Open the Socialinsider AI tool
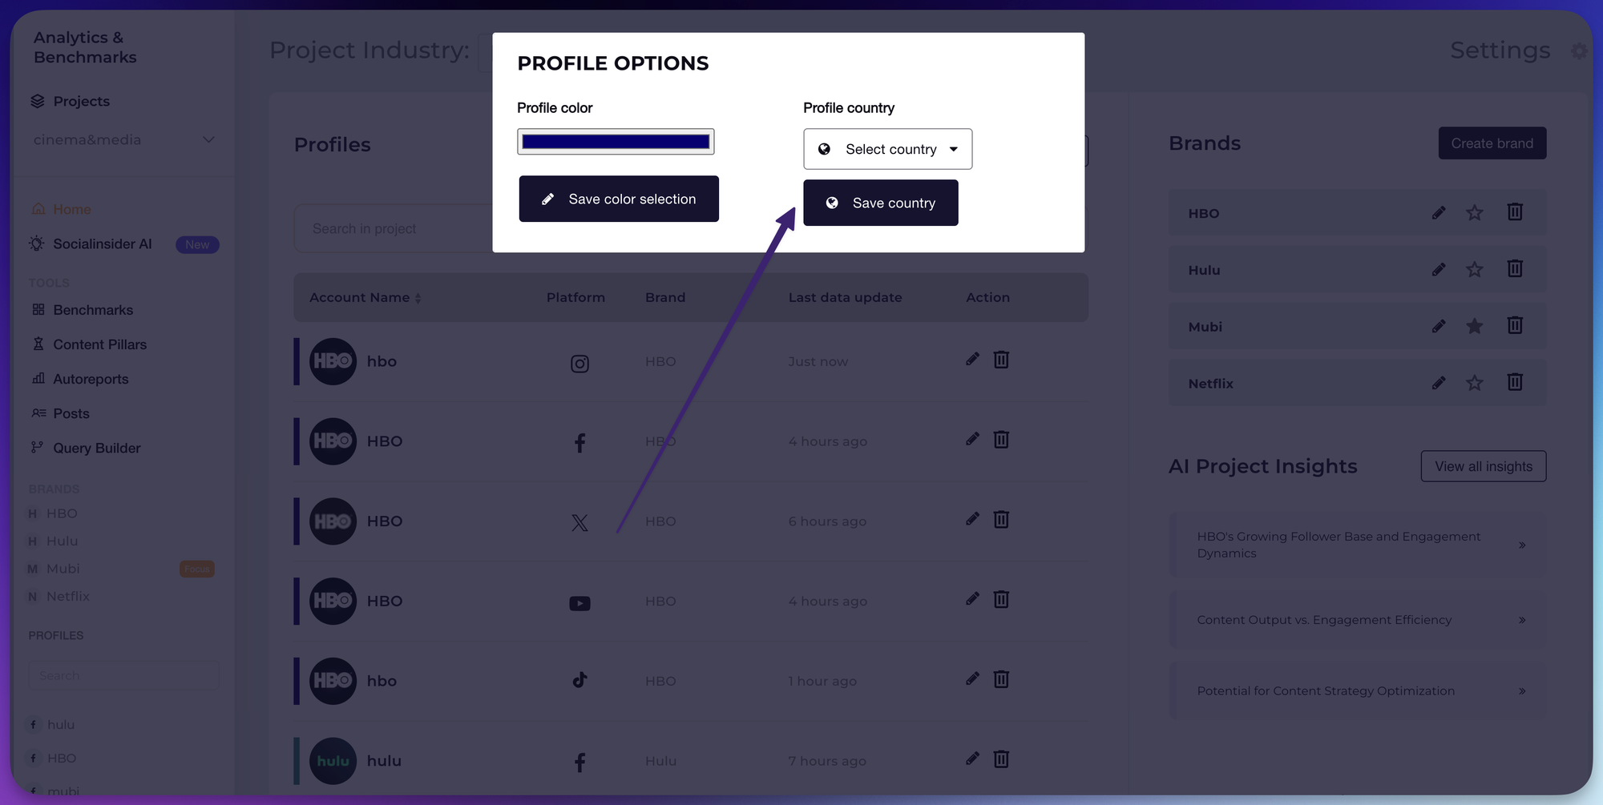1603x805 pixels. point(102,244)
